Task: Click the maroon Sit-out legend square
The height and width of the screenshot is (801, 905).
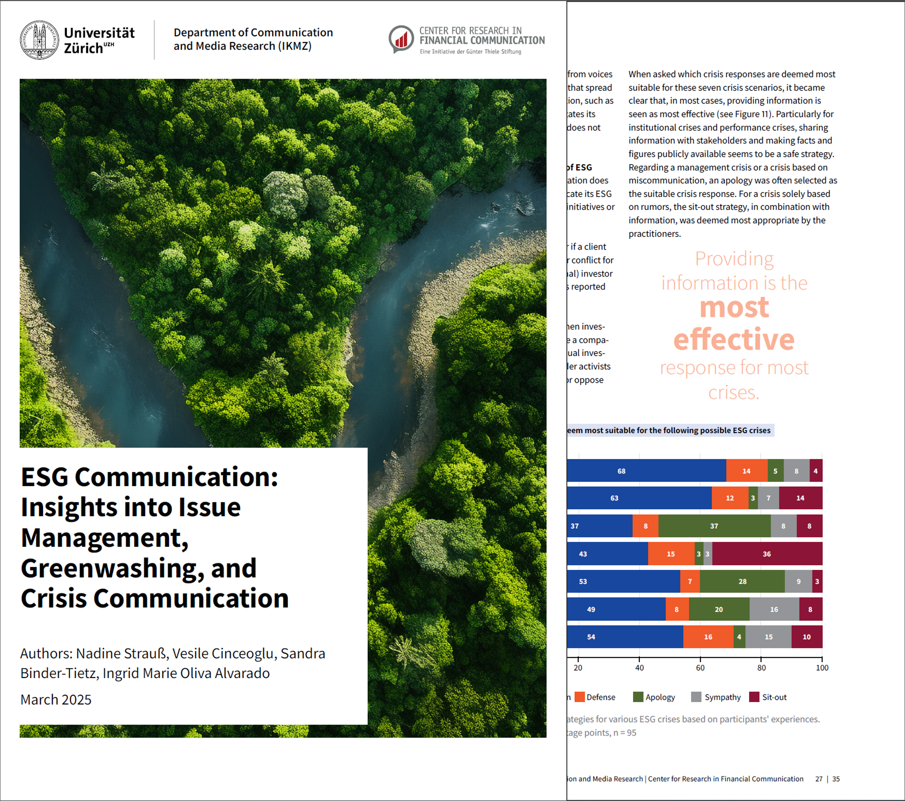Action: (754, 697)
